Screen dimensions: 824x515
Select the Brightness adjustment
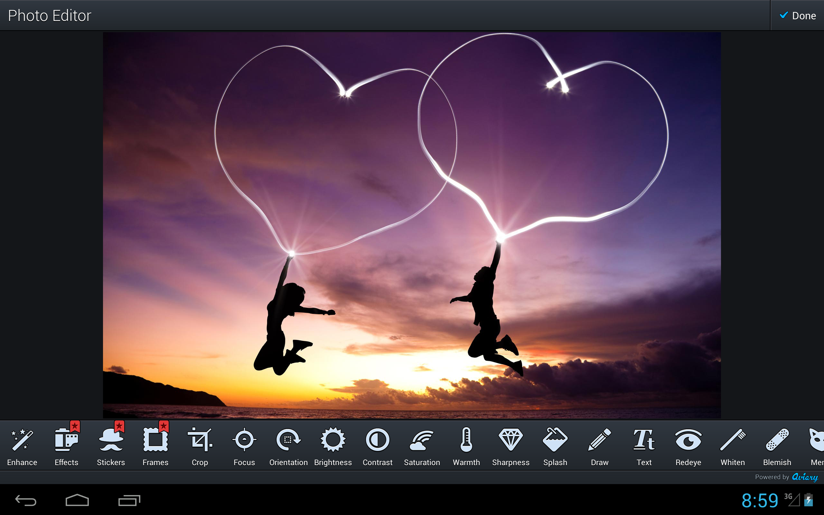tap(333, 446)
